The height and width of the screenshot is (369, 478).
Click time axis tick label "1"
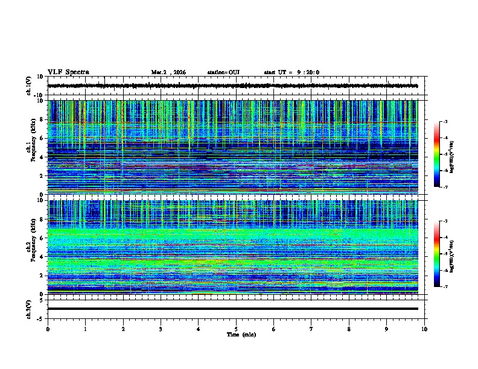pos(85,329)
